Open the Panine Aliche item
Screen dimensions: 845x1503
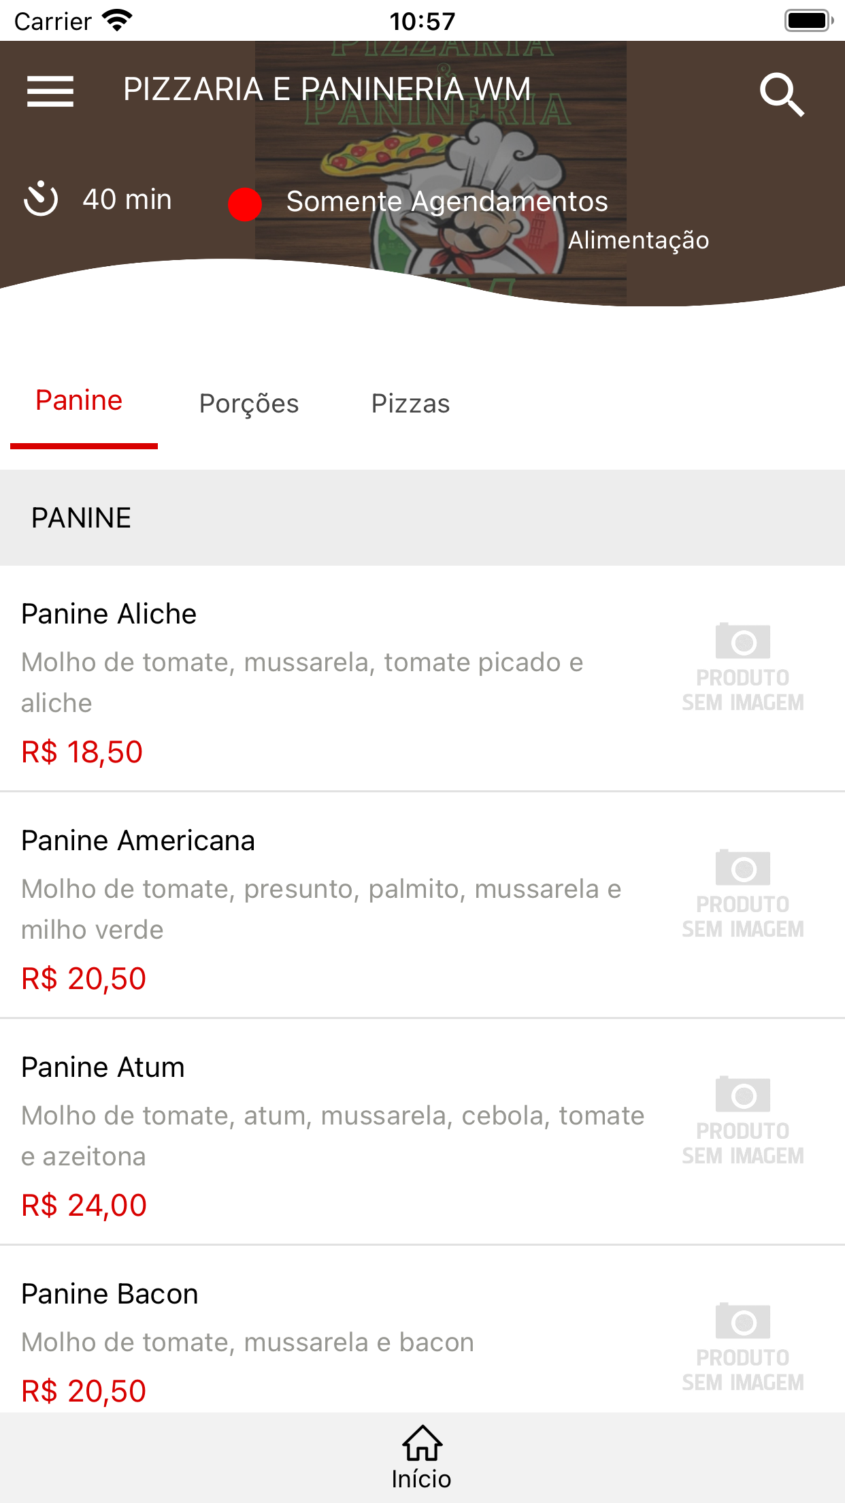[422, 679]
